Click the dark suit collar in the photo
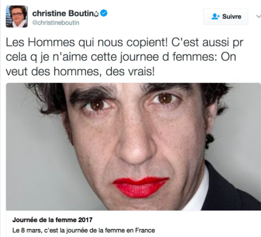The width and height of the screenshot is (261, 237). click(232, 189)
